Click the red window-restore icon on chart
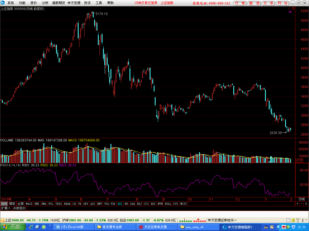This screenshot has height=231, width=309. click(293, 9)
